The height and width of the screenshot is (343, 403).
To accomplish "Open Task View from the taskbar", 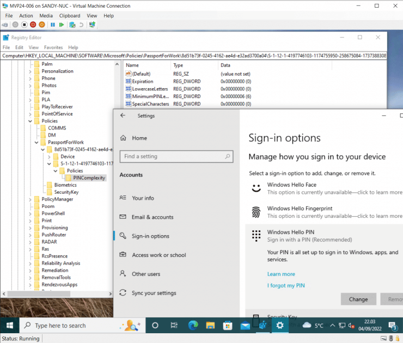I will click(174, 326).
